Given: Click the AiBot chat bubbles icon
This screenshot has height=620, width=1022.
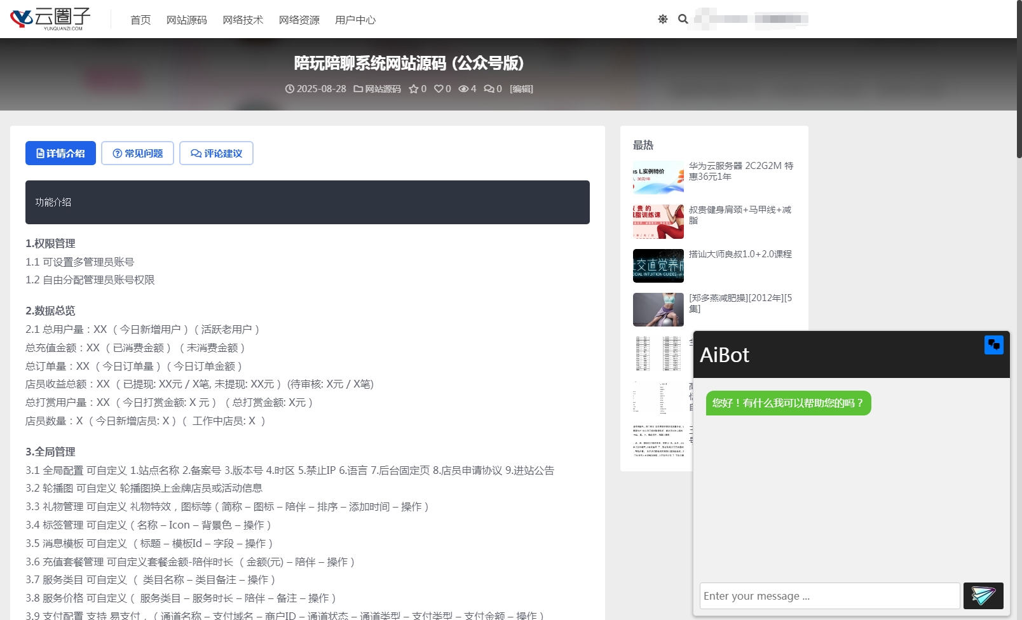Looking at the screenshot, I should coord(994,345).
